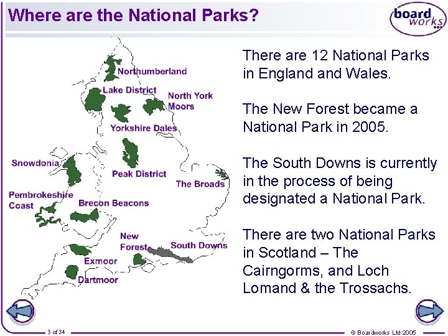This screenshot has height=336, width=448.
Task: Click the 'Dartmoor' label
Action: (x=98, y=280)
